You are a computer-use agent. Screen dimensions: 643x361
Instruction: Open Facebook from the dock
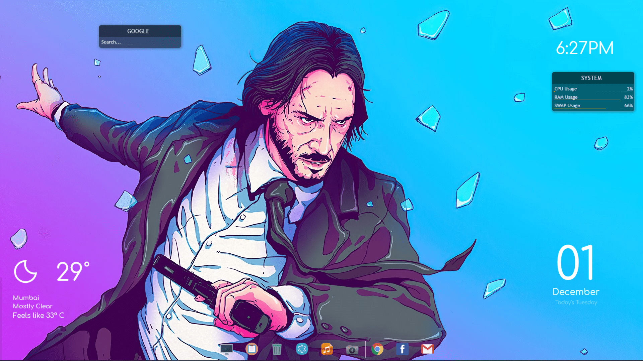coord(402,349)
